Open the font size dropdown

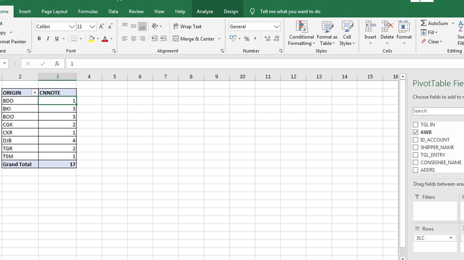click(92, 27)
